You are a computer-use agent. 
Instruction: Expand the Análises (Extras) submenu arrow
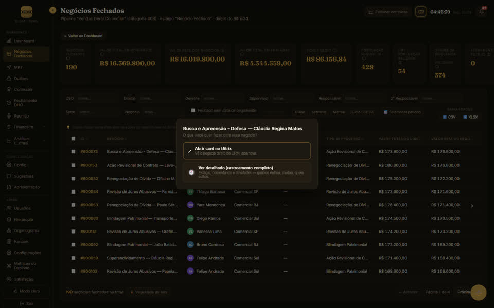44,141
